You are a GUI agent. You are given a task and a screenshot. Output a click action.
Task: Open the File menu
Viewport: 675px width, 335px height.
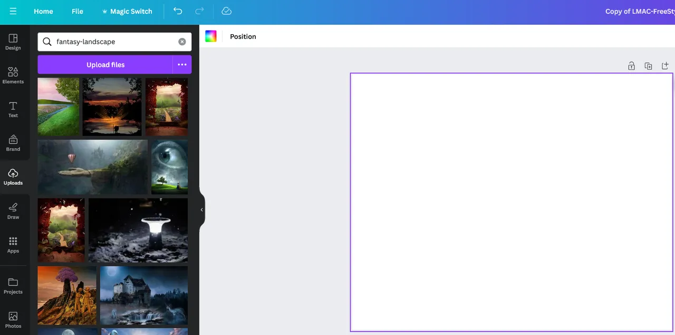point(78,11)
